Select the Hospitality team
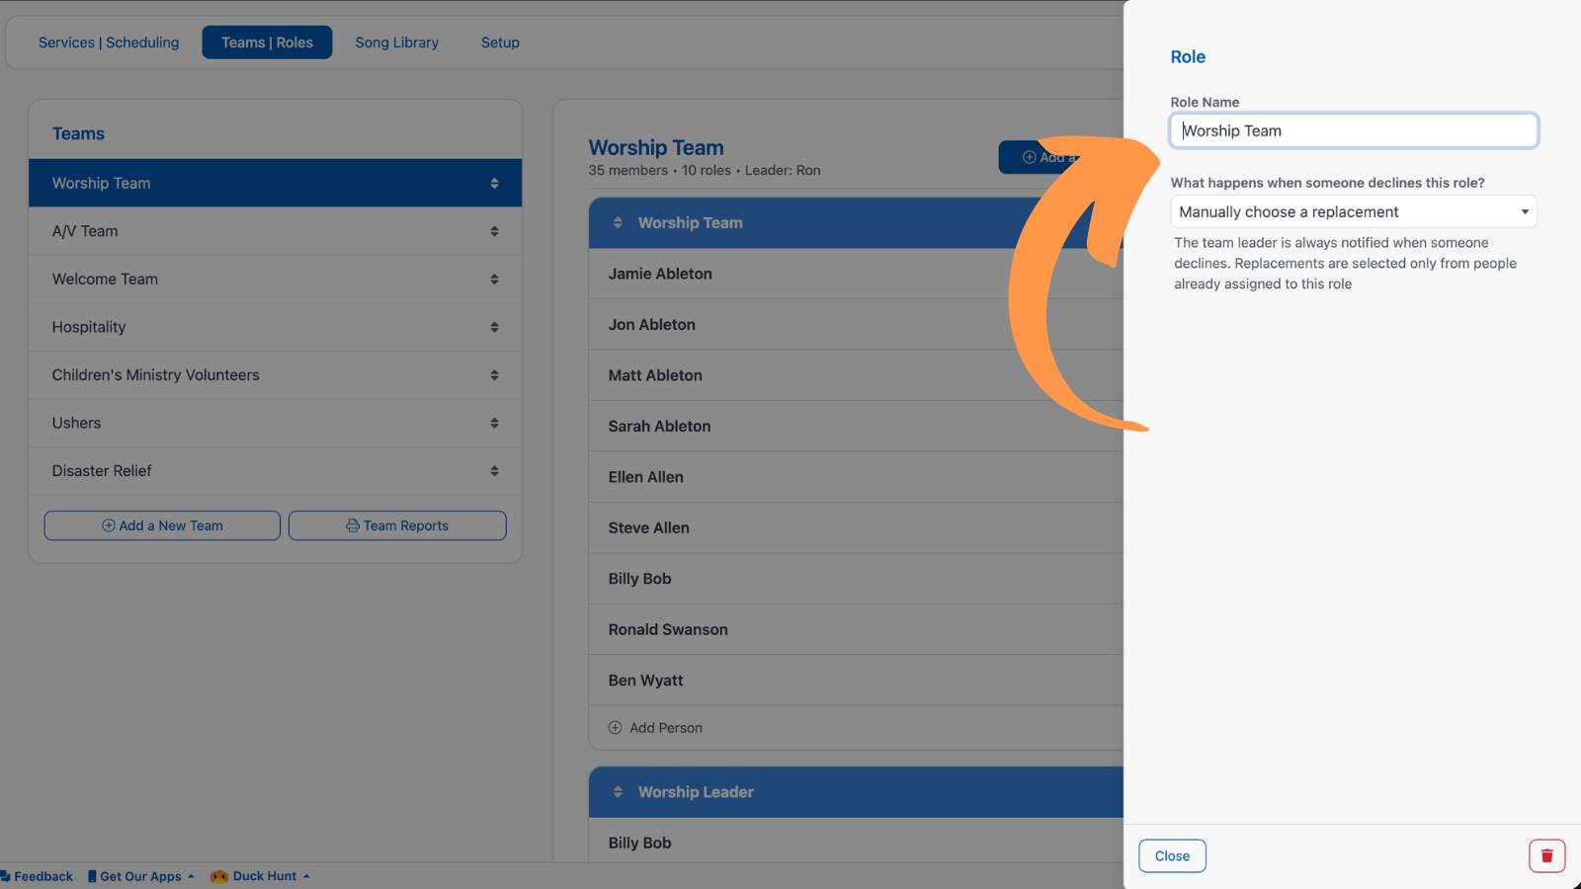Screen dimensions: 1581x889 (x=275, y=327)
